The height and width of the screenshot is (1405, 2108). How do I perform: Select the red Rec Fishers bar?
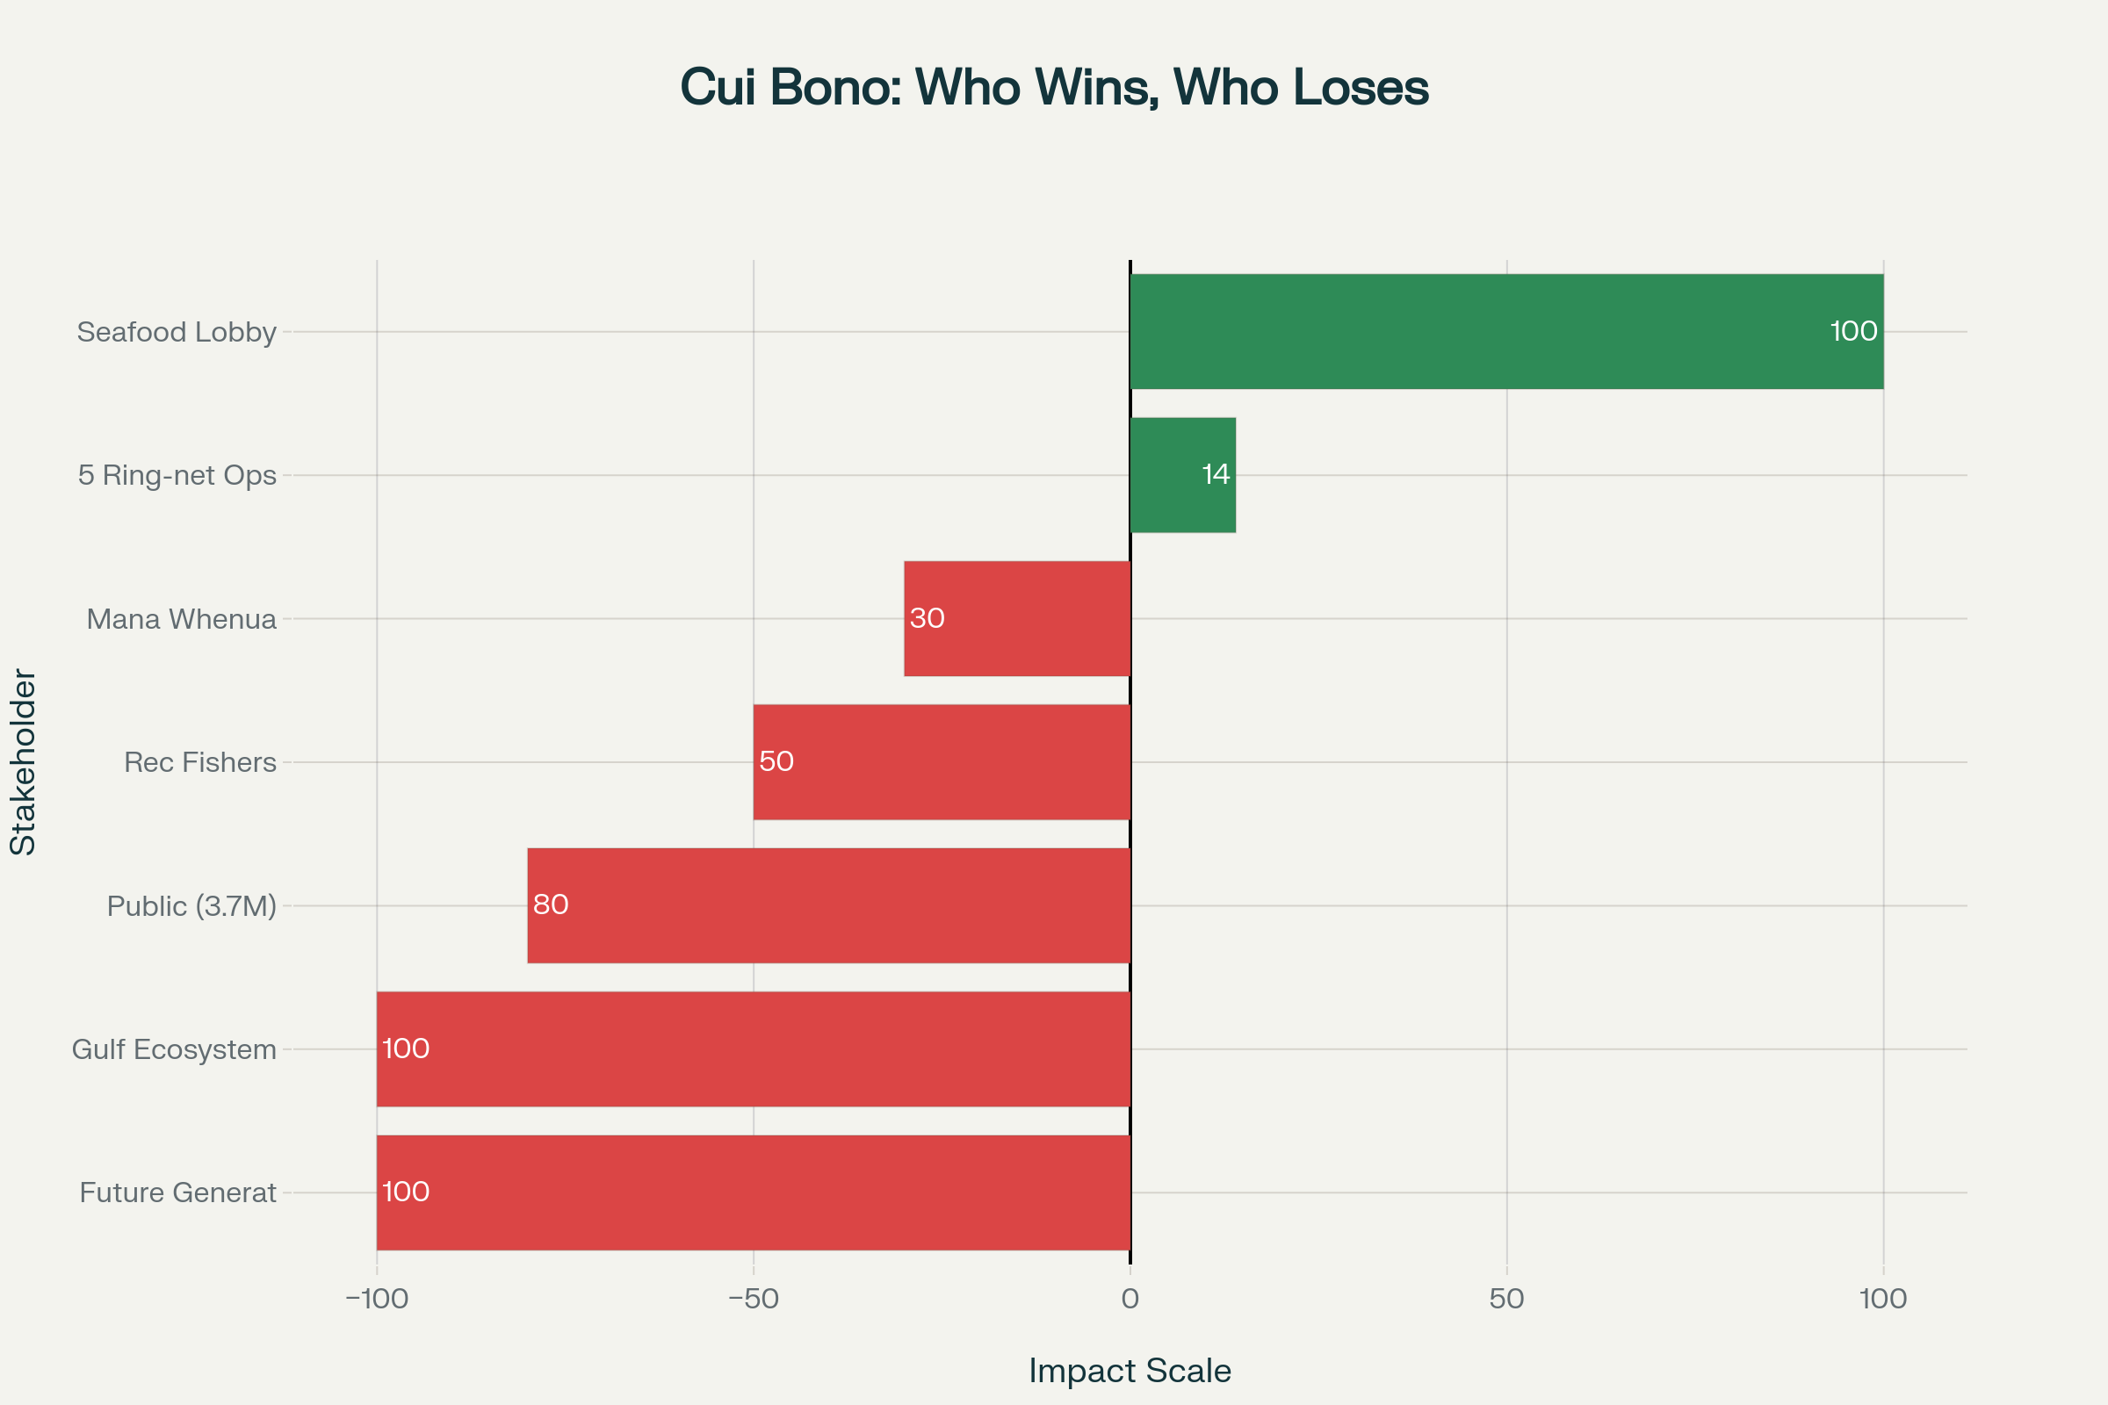click(941, 761)
